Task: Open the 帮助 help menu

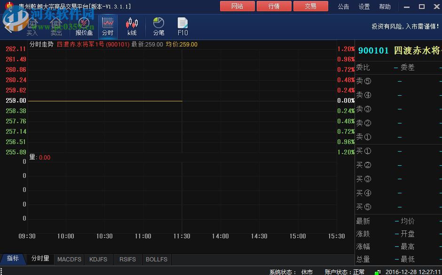Action: [x=385, y=7]
